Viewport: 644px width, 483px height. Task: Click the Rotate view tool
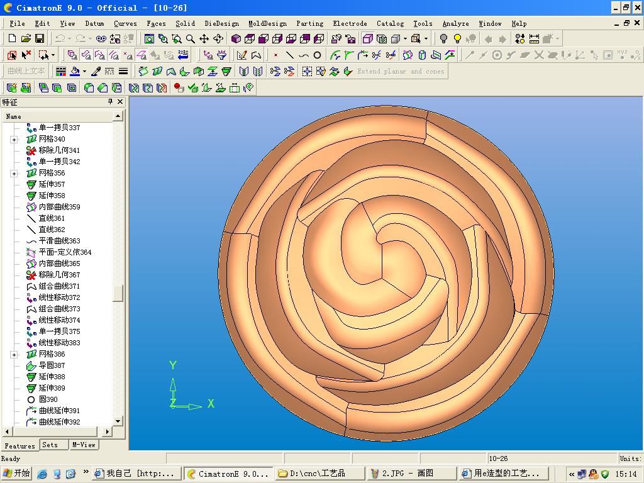218,39
